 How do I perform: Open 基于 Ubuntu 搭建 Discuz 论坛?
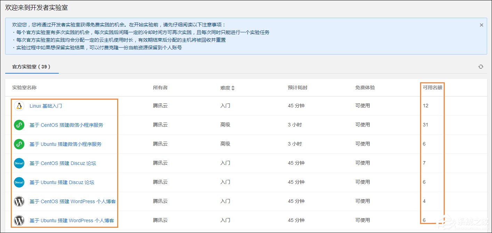coord(62,182)
